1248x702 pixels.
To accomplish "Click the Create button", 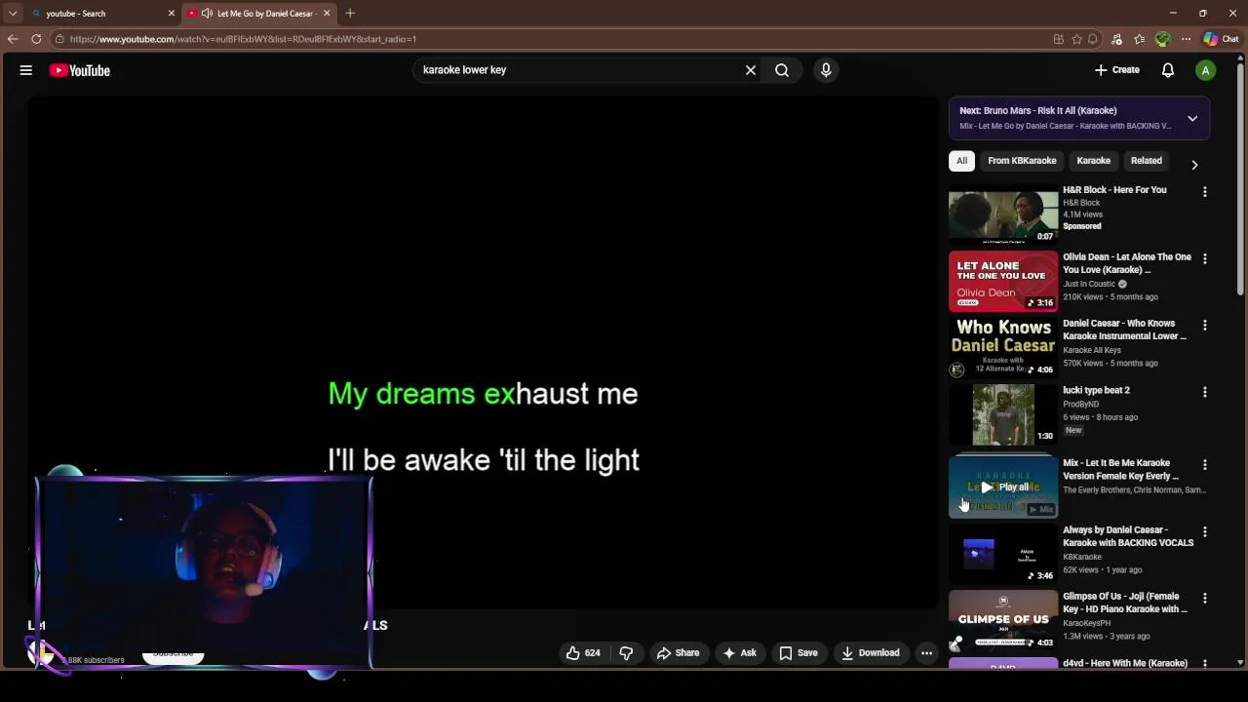I will coord(1117,70).
